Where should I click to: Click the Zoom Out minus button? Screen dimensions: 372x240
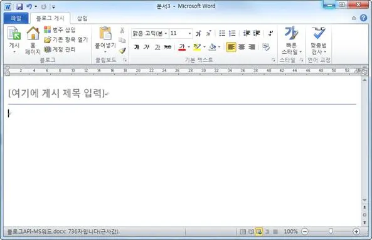[305, 231]
